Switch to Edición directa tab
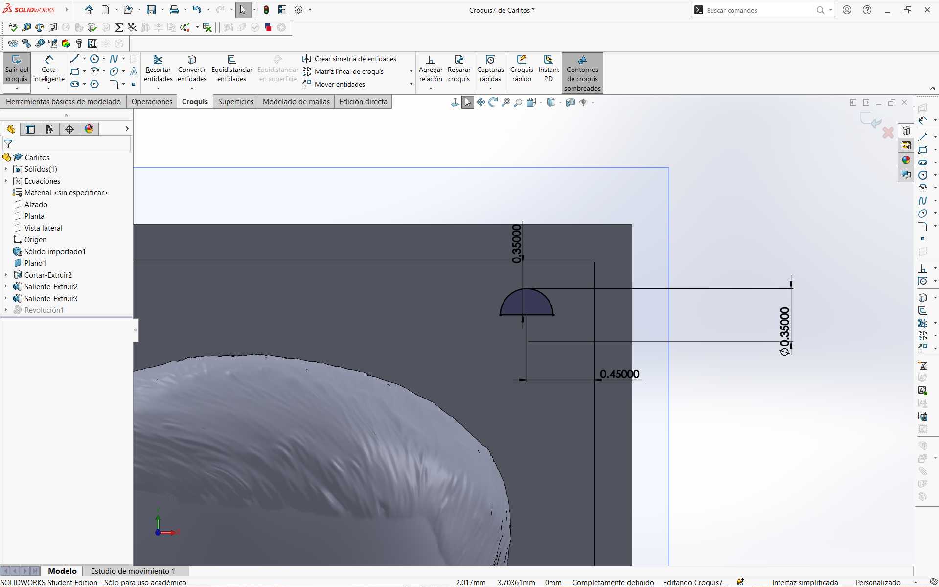939x587 pixels. coord(363,102)
